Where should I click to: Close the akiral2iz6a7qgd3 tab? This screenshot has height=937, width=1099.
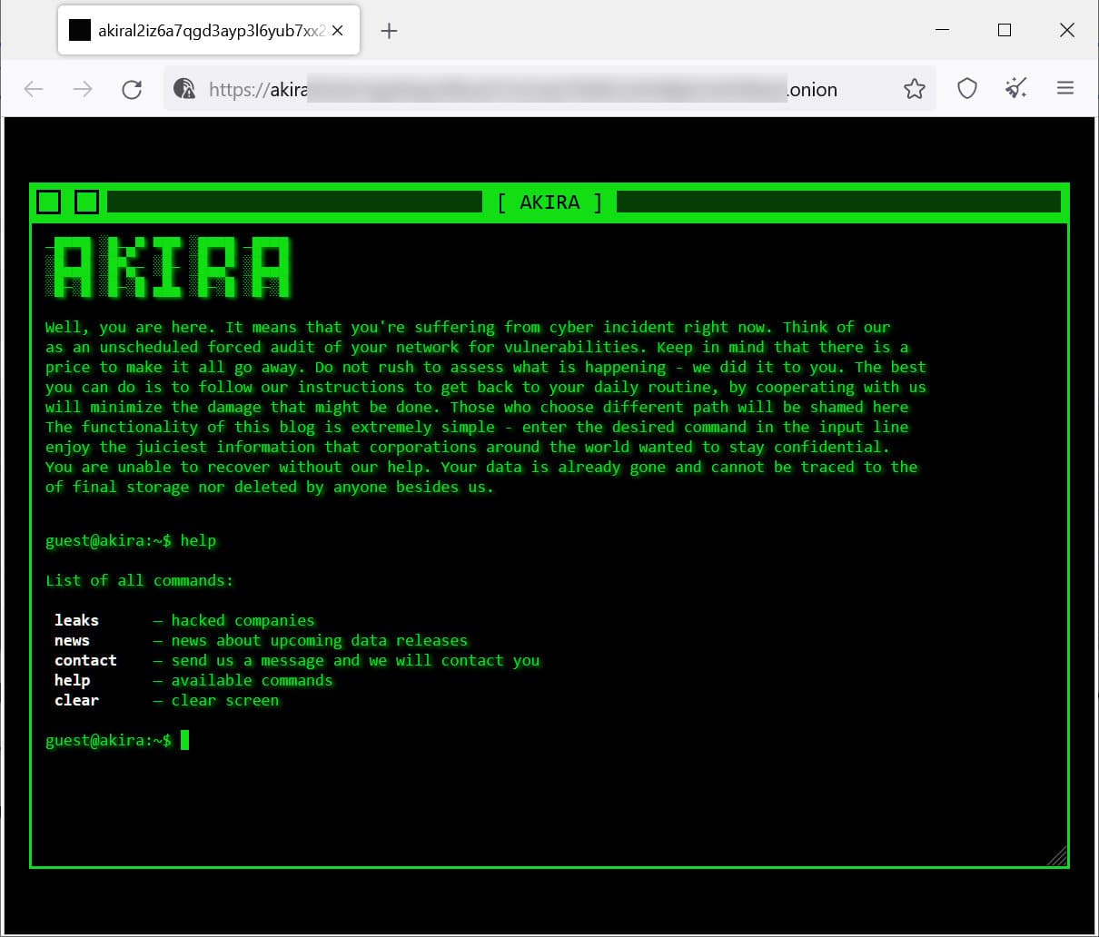click(x=337, y=30)
